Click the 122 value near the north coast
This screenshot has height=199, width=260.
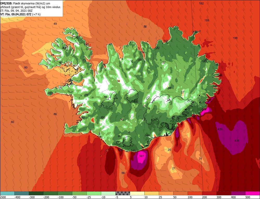click(x=157, y=48)
